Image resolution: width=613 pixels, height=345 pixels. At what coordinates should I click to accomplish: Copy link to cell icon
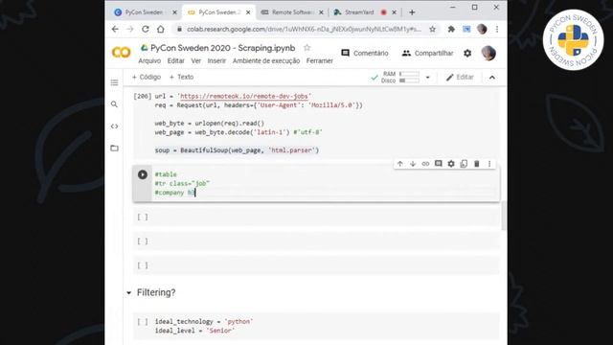pos(425,164)
